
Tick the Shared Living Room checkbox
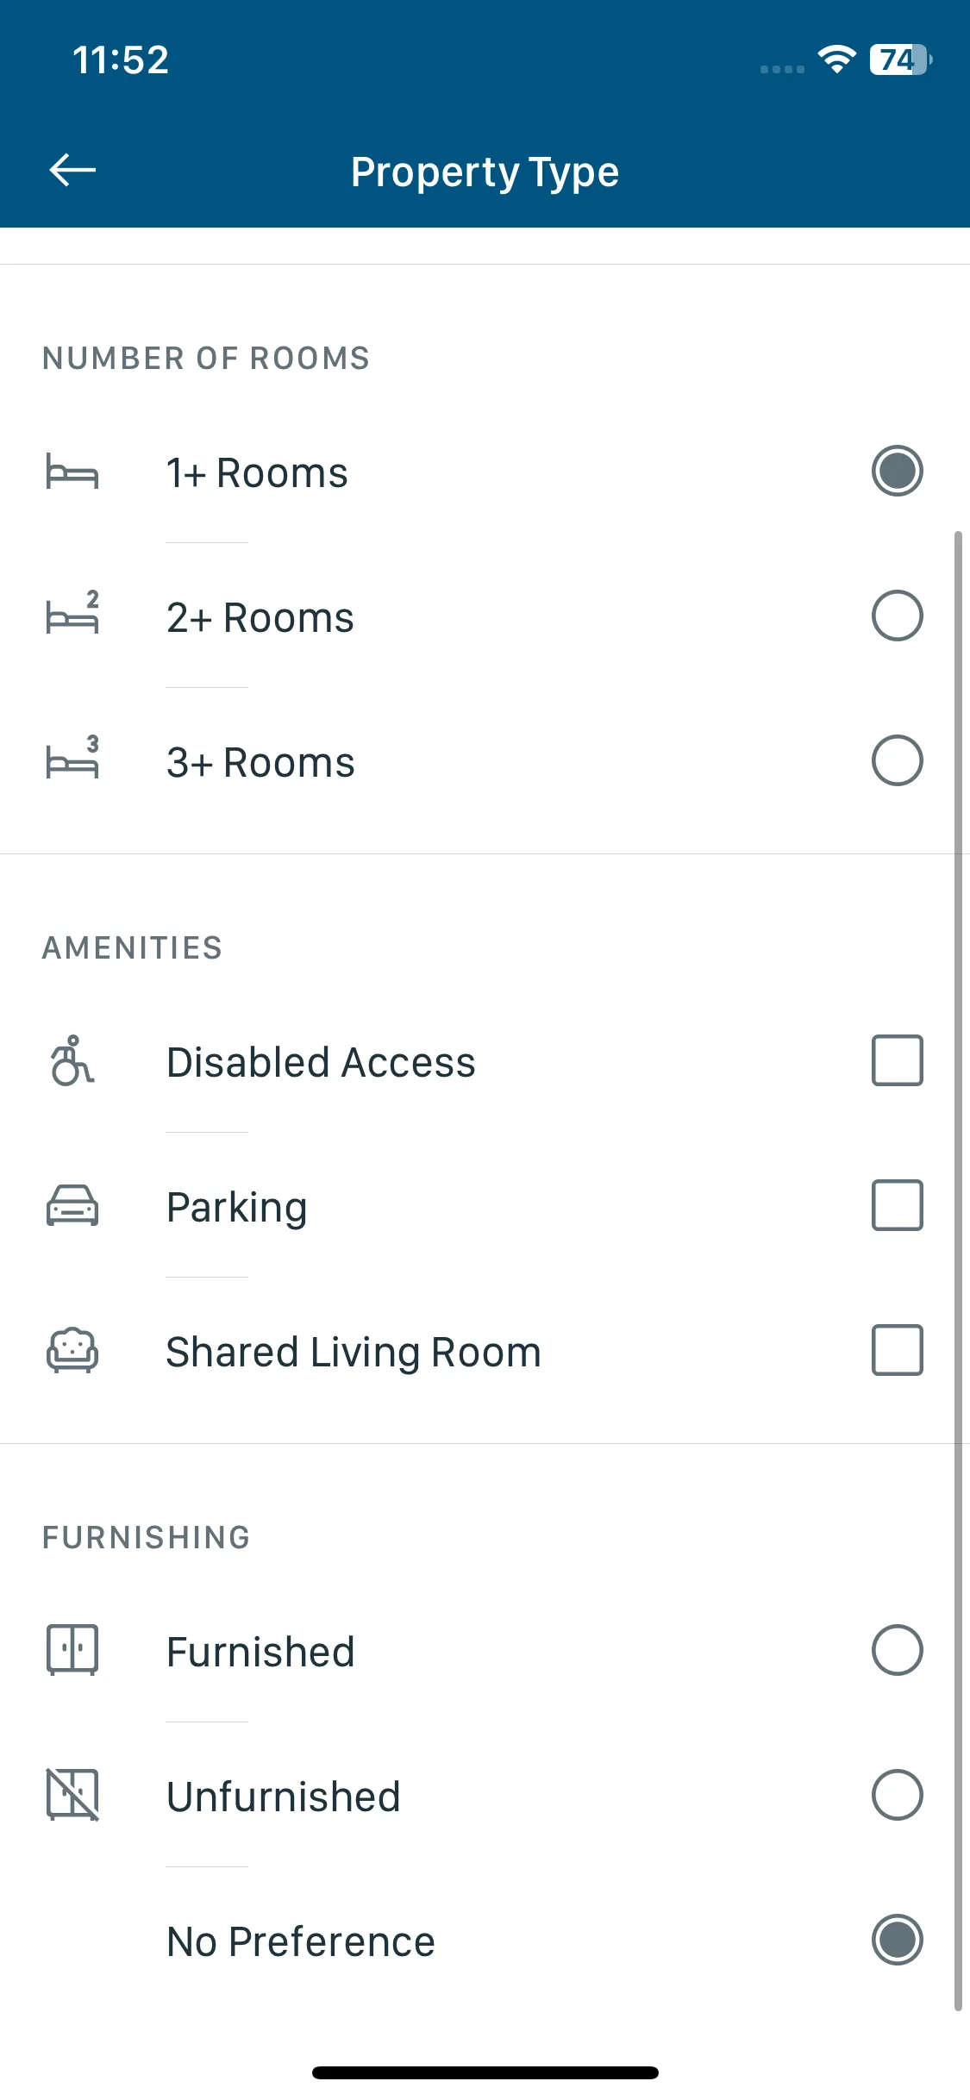click(897, 1350)
